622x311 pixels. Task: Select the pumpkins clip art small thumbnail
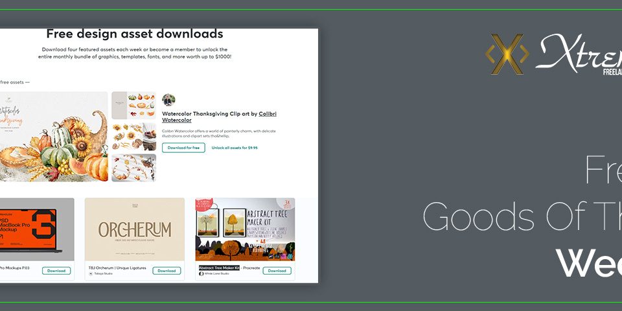pyautogui.click(x=133, y=106)
